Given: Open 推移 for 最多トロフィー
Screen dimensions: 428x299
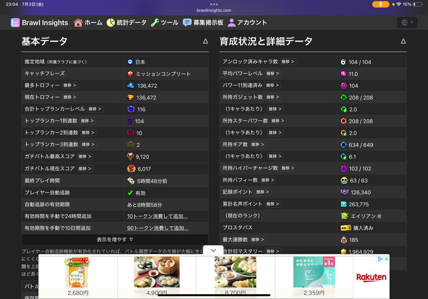Looking at the screenshot, I should point(70,85).
